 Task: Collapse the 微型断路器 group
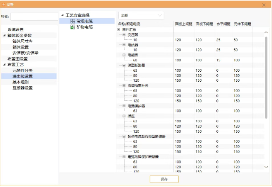[124, 65]
